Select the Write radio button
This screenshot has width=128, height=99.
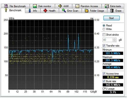coord(104,29)
